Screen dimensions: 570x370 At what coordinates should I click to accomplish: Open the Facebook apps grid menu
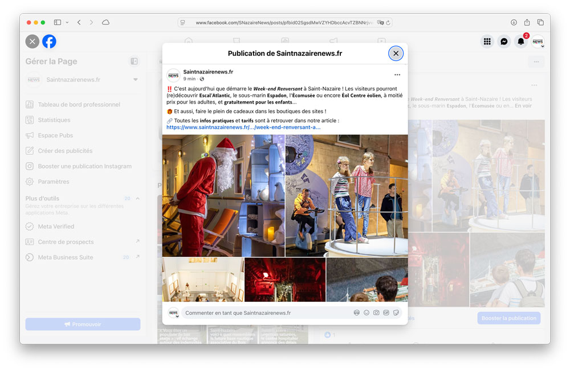pyautogui.click(x=487, y=42)
